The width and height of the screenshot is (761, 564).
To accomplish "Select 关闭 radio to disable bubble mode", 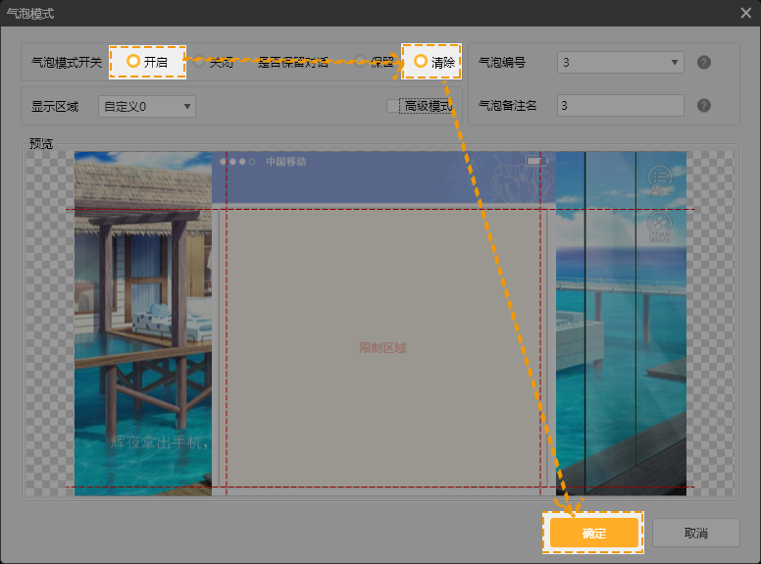I will 200,62.
